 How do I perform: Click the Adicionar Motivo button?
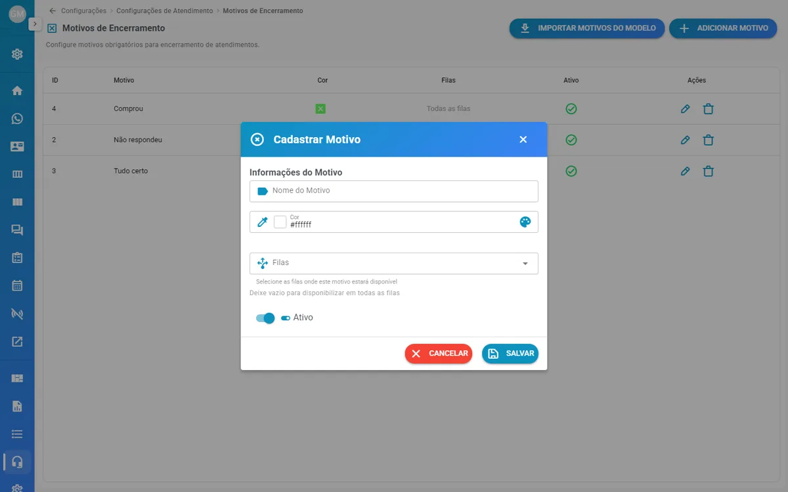[x=723, y=28]
